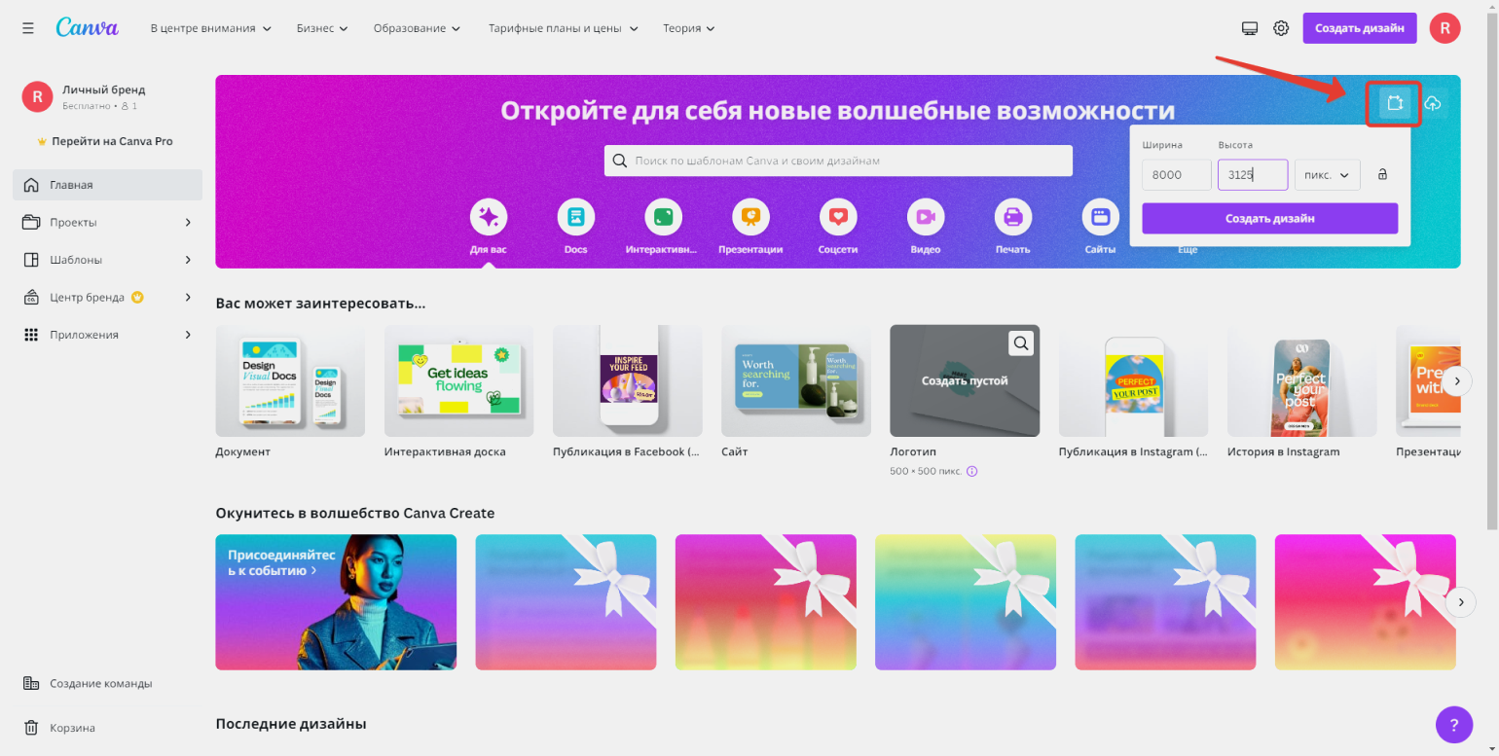
Task: Click the Личный бренд team avatar R
Action: tap(37, 96)
